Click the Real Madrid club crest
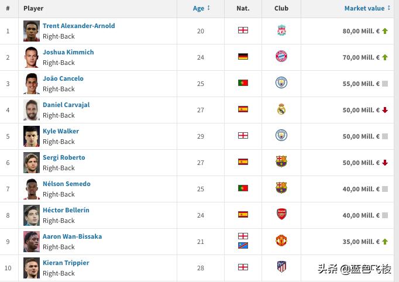Image resolution: width=399 pixels, height=282 pixels. [x=281, y=109]
